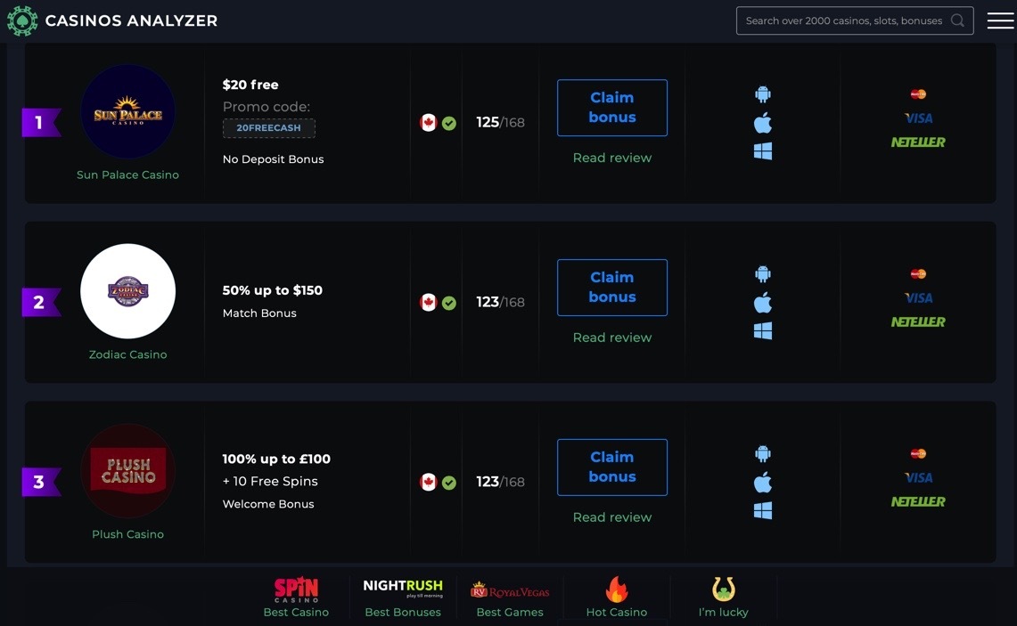1017x626 pixels.
Task: Click the '100% up to £100' bonus text
Action: click(x=276, y=459)
